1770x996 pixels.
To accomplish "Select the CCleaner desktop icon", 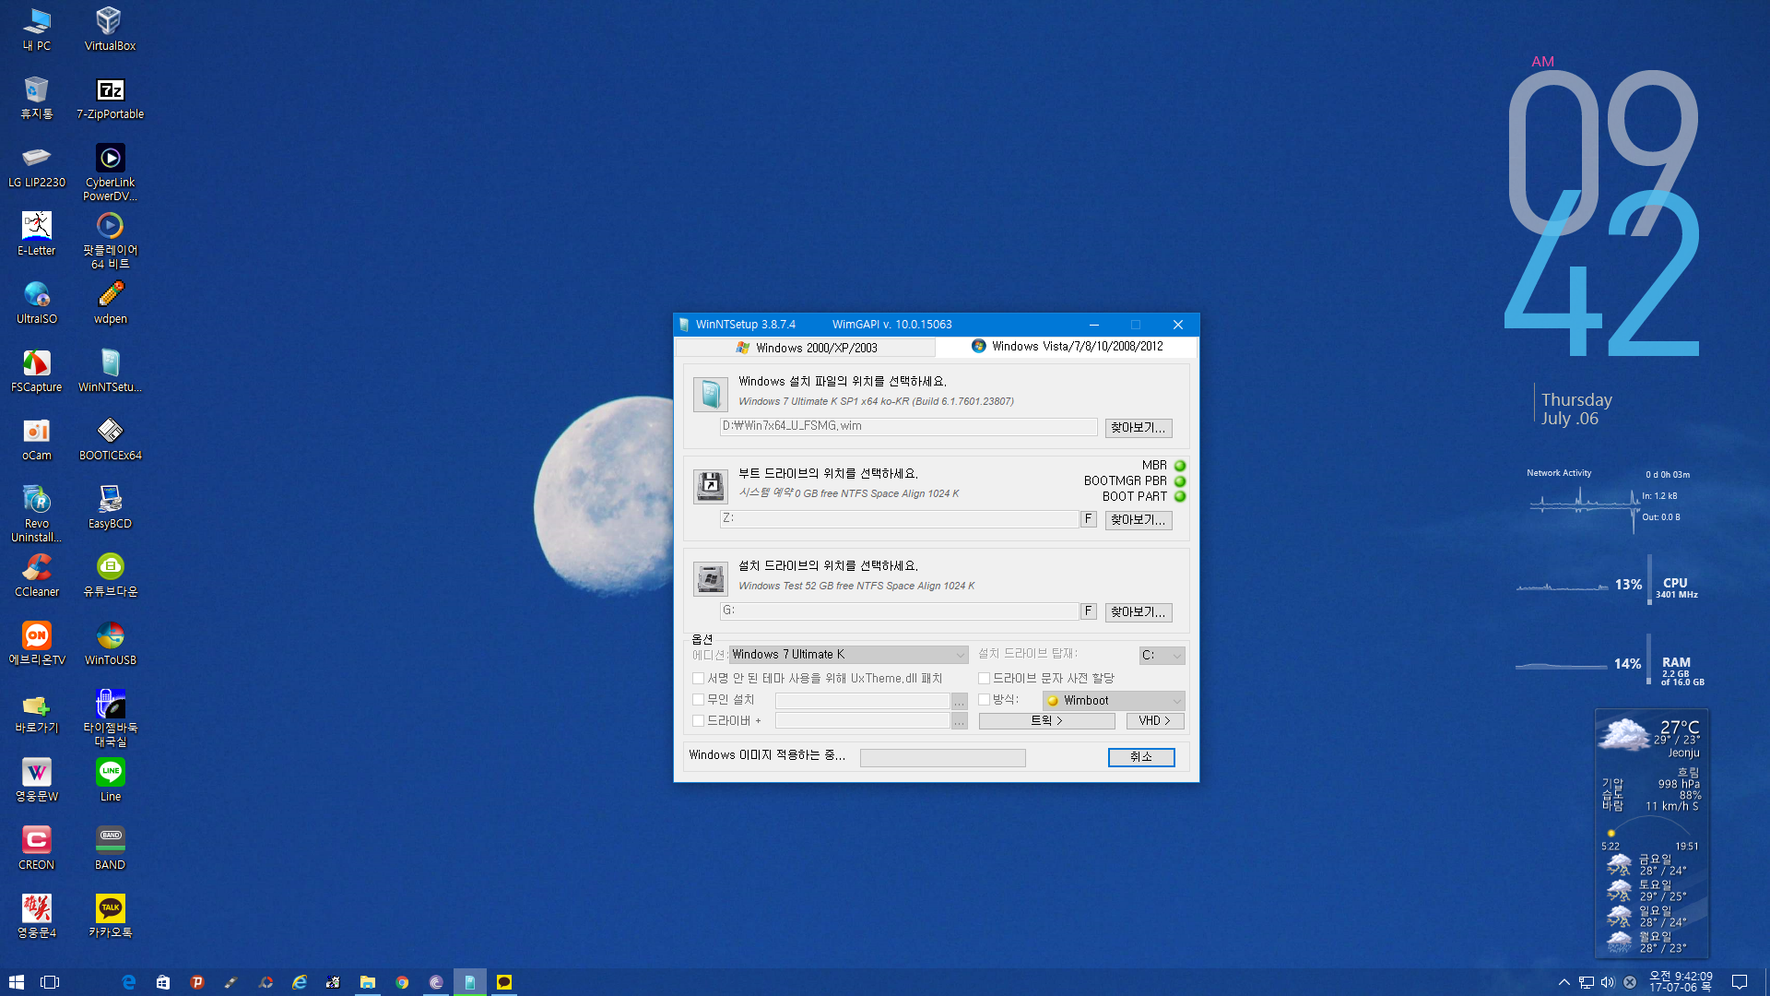I will coord(37,575).
